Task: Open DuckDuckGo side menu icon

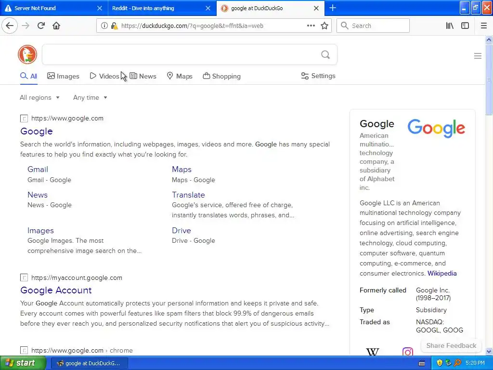Action: (478, 56)
